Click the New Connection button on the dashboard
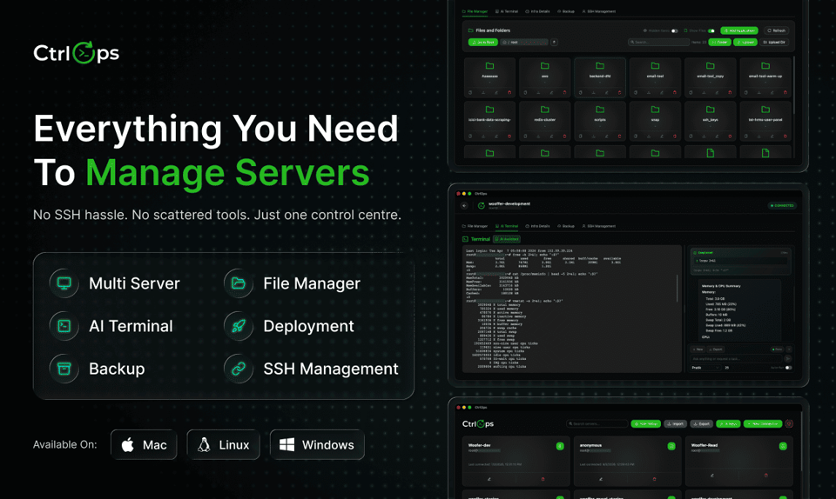 click(x=763, y=424)
